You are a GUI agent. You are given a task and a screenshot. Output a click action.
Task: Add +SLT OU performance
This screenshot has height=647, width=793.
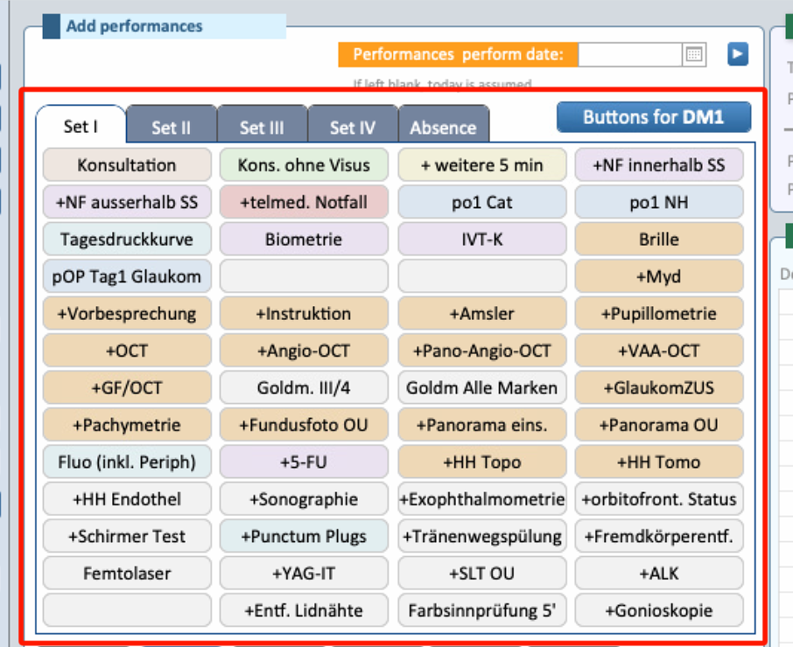coord(482,574)
